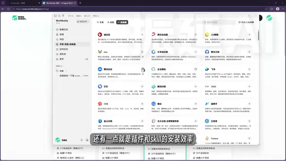Add the 通达信 connector with its plus button
286x161 pixels.
point(142,34)
